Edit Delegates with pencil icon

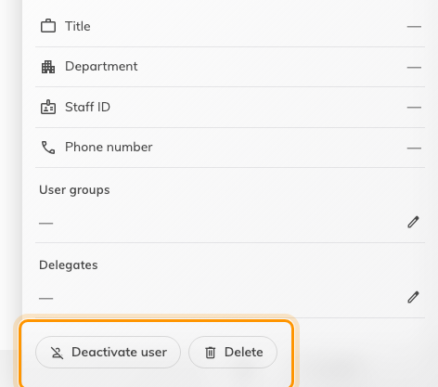click(x=413, y=297)
